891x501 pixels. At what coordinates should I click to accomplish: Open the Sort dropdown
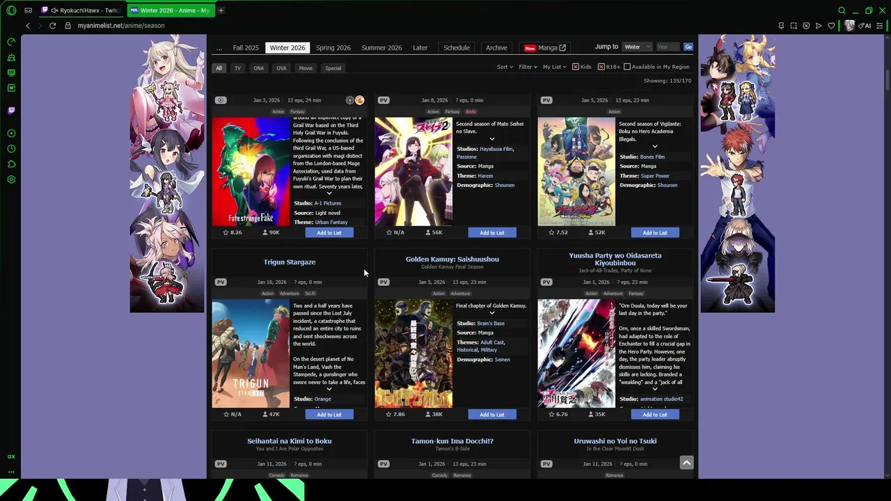pyautogui.click(x=505, y=67)
